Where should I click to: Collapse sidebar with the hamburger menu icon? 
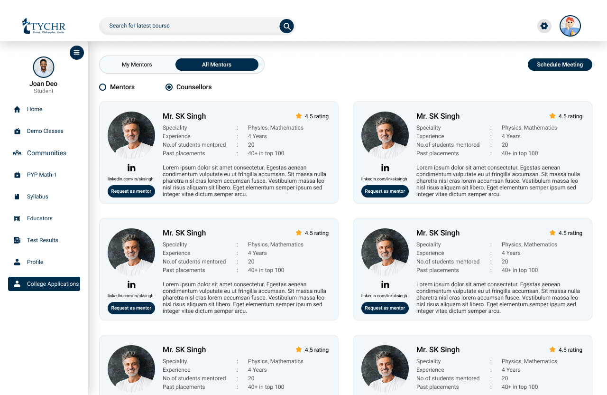tap(77, 53)
